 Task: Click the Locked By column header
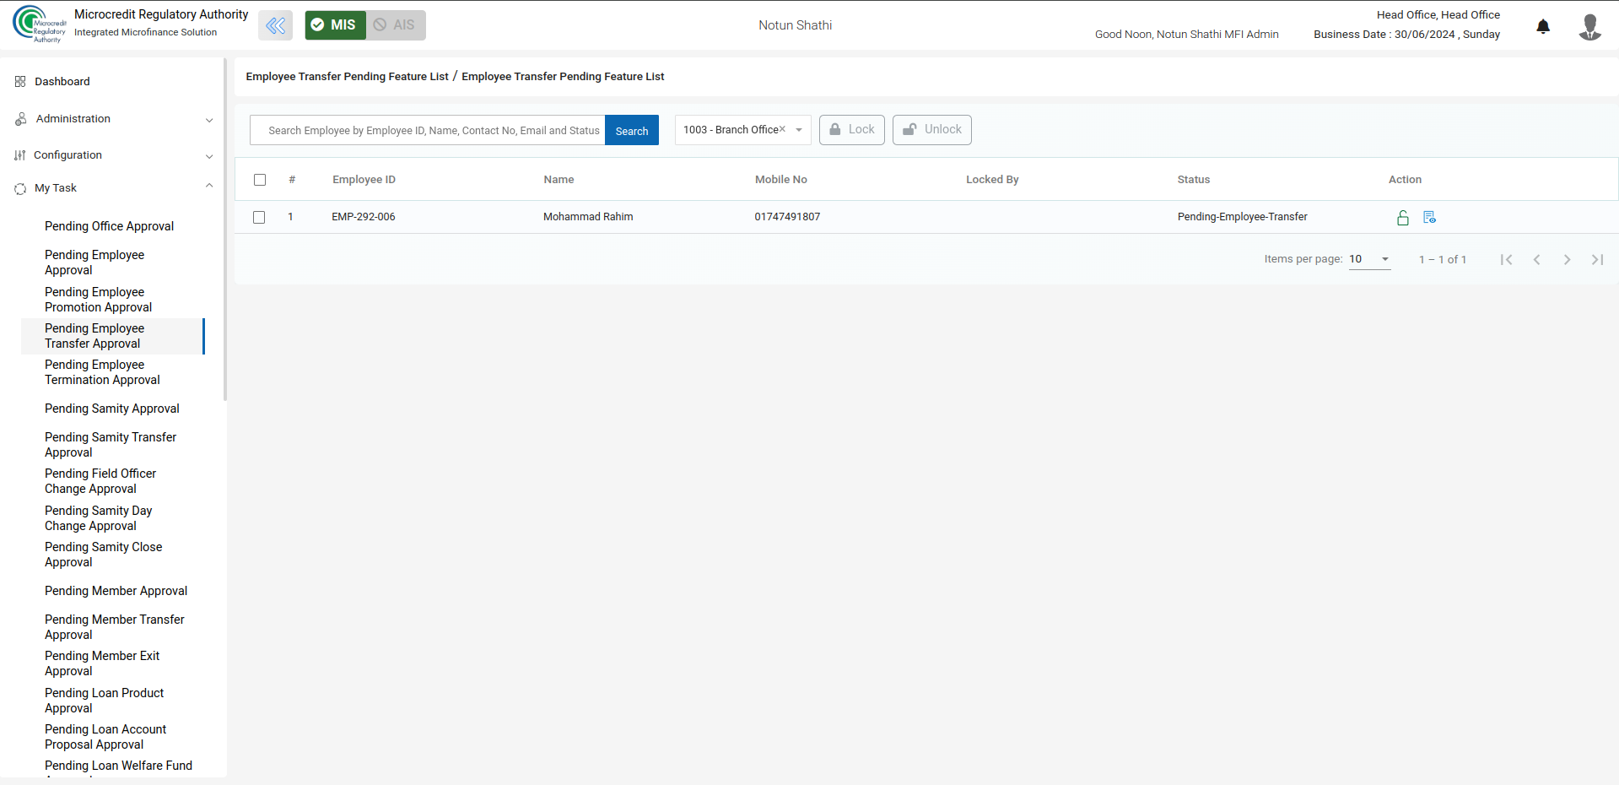point(992,180)
